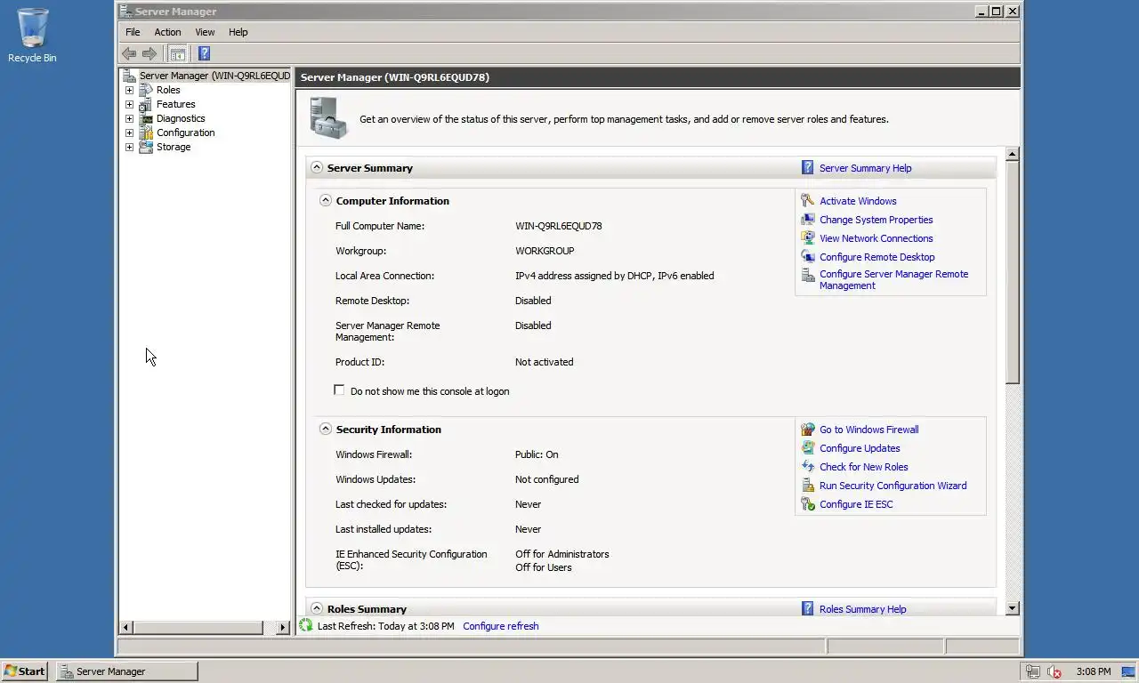Click the Change System Properties icon
Screen dimensions: 1139x683
click(x=807, y=220)
